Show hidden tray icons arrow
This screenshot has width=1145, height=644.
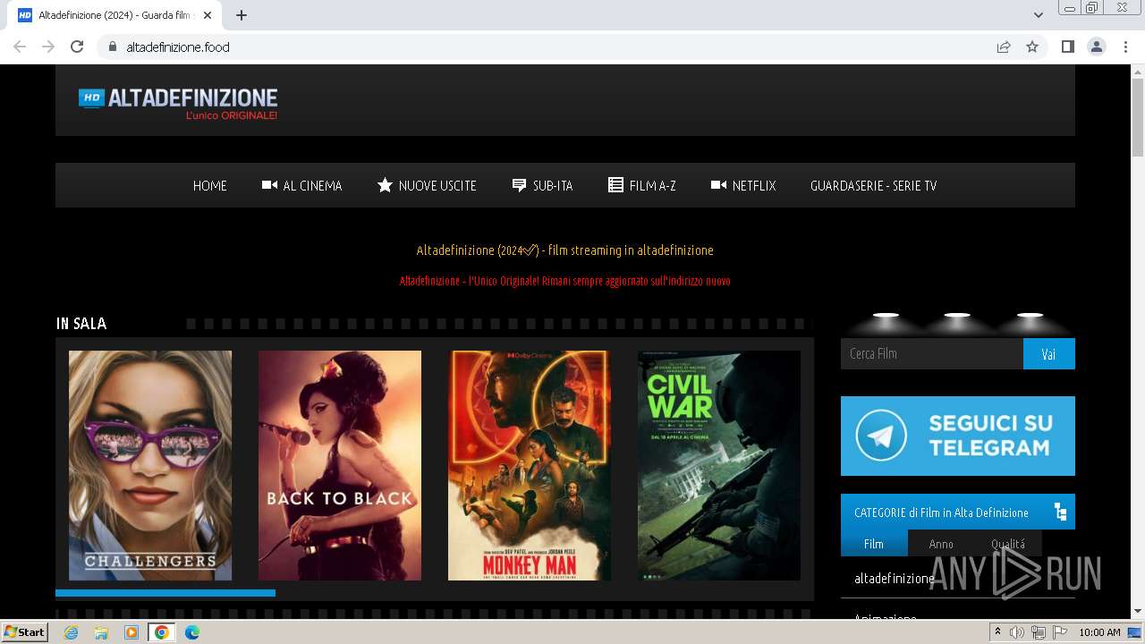997,632
